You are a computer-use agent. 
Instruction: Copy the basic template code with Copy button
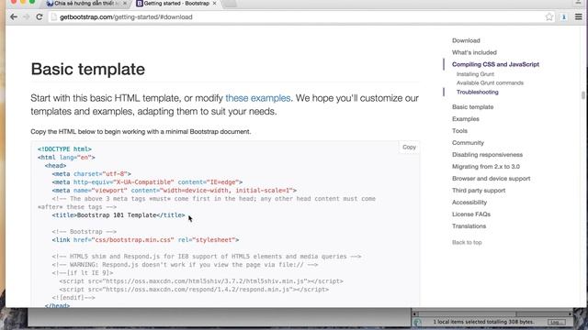(409, 147)
